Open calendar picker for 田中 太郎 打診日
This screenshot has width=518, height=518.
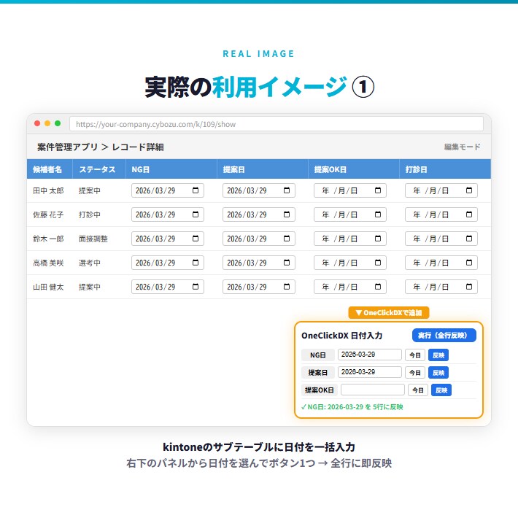pos(469,190)
